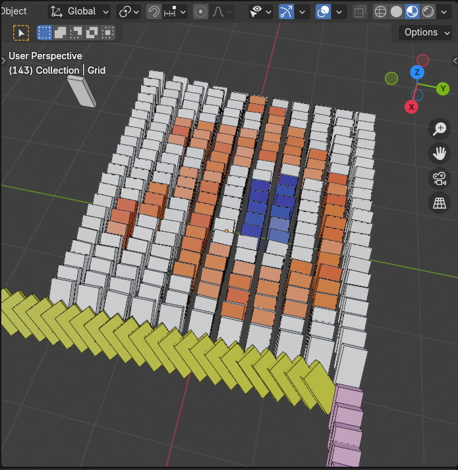The width and height of the screenshot is (458, 470).
Task: Choose the Extend selection mode
Action: pyautogui.click(x=60, y=33)
